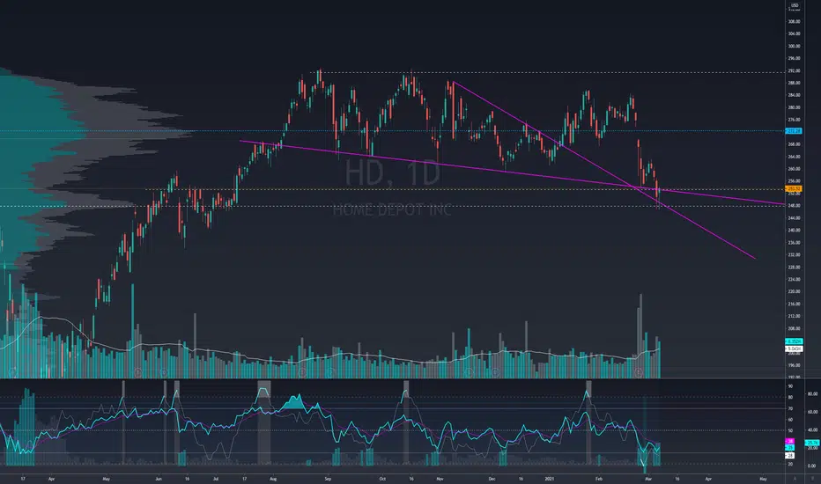Click the Oct label on time axis
The image size is (821, 484).
coord(382,479)
